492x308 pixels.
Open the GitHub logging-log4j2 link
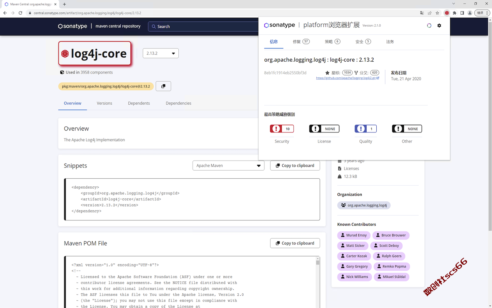[347, 78]
